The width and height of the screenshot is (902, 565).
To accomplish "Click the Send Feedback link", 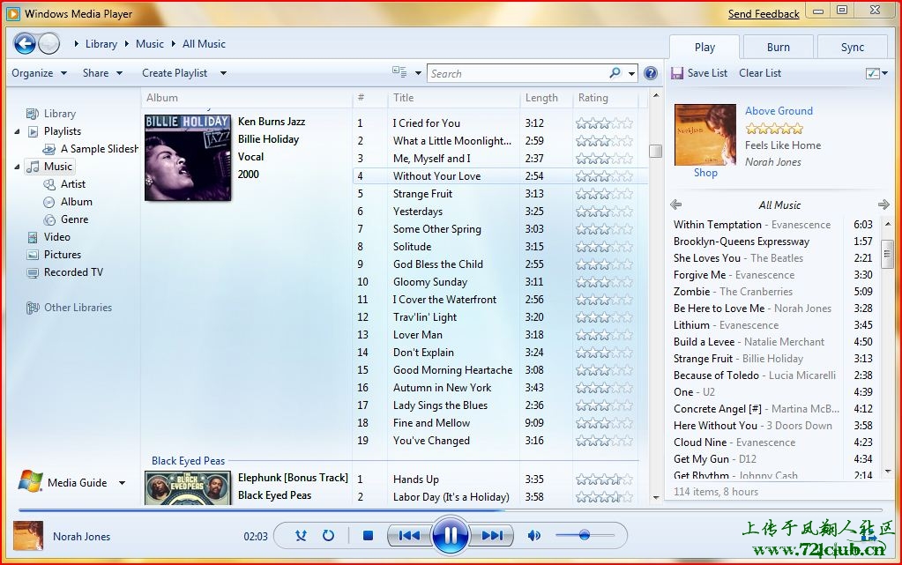I will [x=764, y=14].
